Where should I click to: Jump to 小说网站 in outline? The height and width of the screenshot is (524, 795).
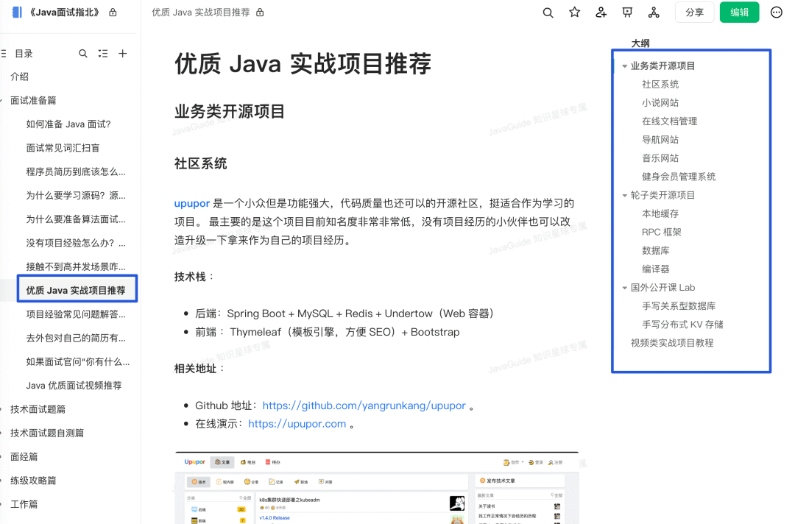click(660, 103)
